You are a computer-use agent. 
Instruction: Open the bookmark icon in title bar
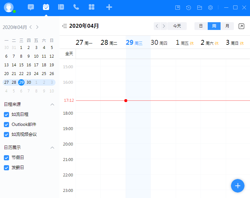pos(178,7)
